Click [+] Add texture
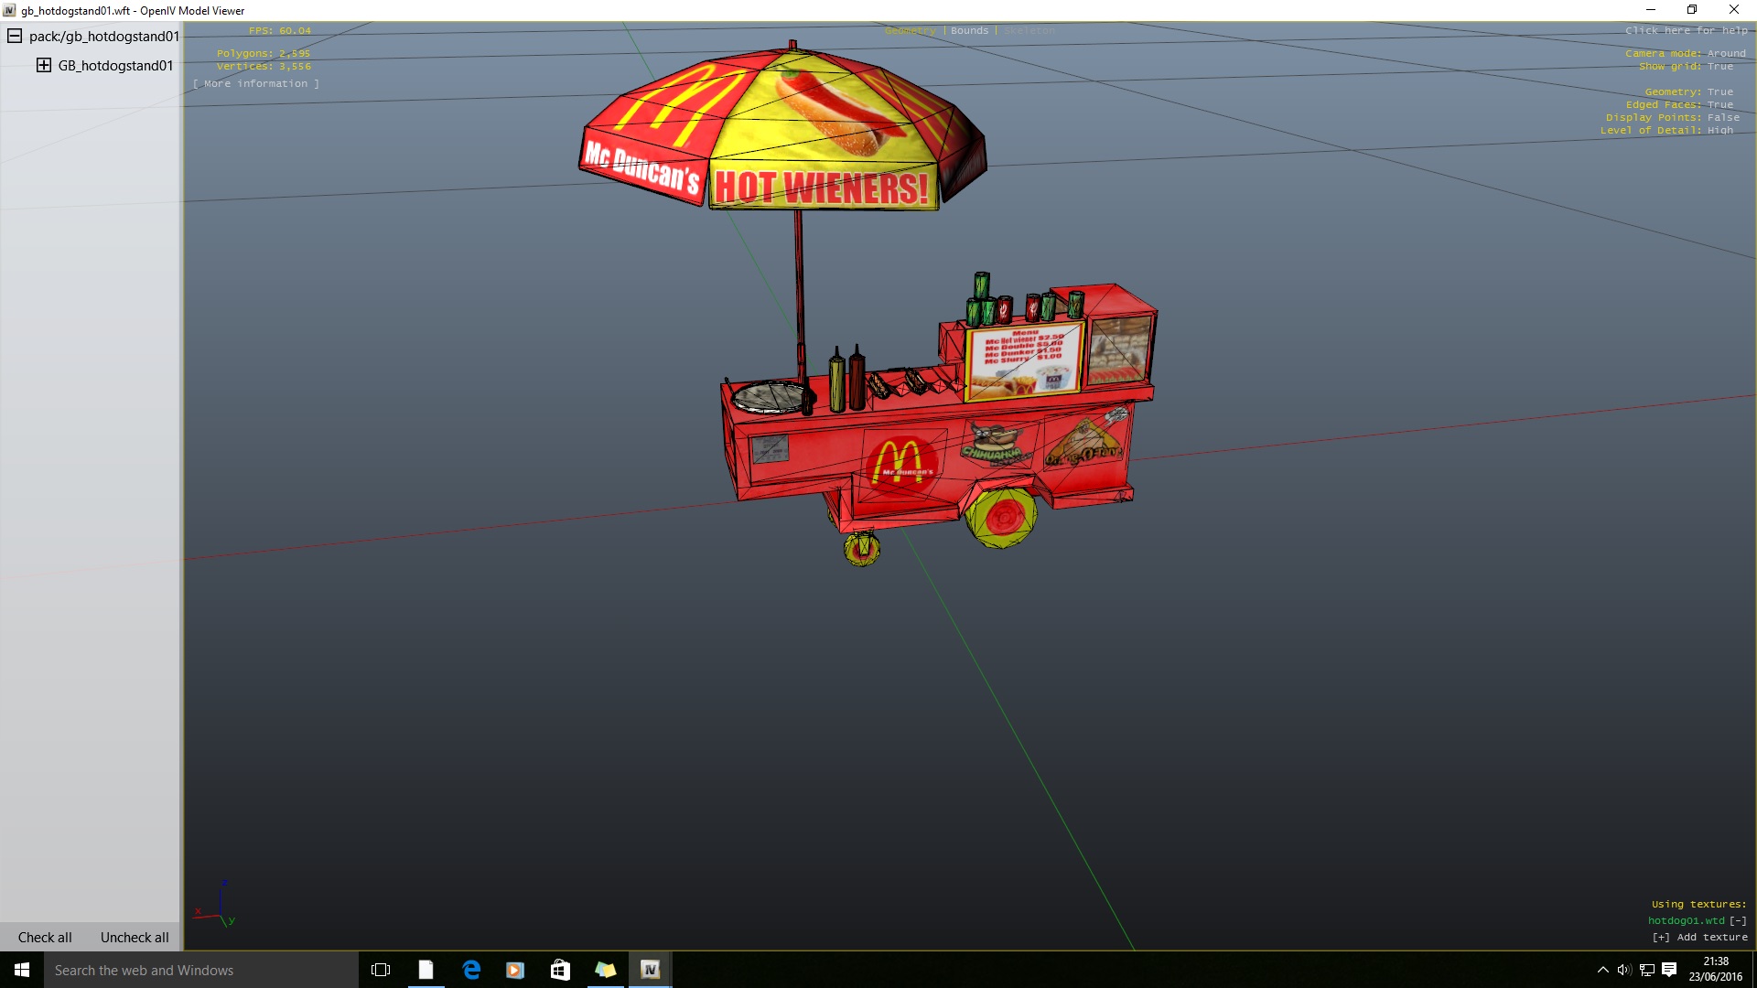The width and height of the screenshot is (1757, 988). (x=1699, y=938)
